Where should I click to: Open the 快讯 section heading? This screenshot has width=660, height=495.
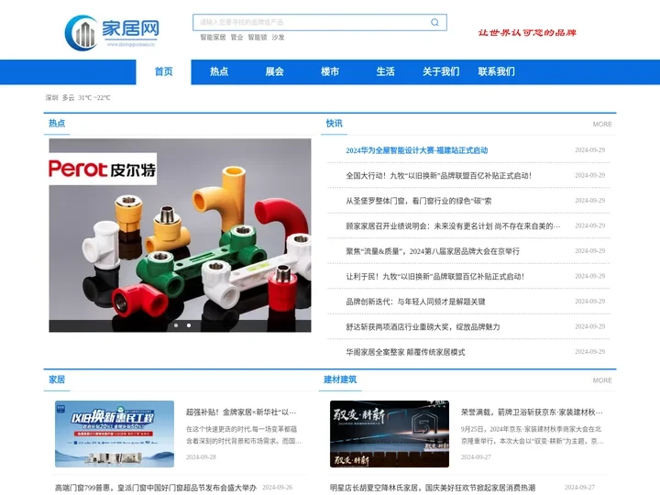[335, 124]
